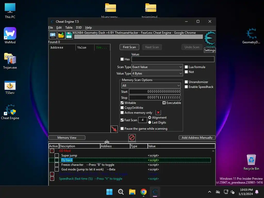Select the TSServ desktop icon
264x198 pixels.
[10, 88]
